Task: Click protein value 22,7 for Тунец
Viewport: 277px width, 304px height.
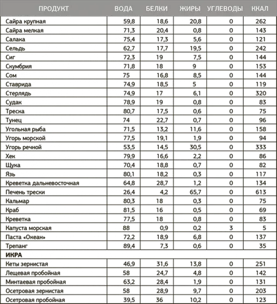Action: [162, 120]
